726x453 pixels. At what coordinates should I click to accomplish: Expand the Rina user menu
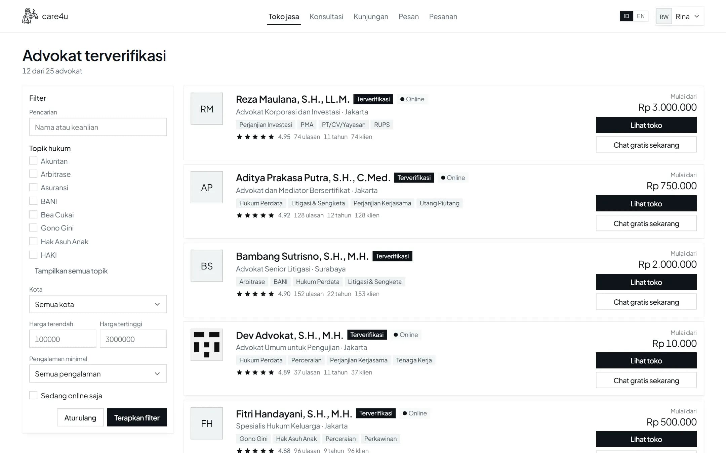[x=680, y=16]
